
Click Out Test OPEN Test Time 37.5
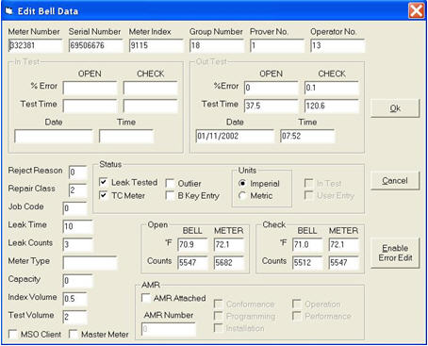click(272, 107)
